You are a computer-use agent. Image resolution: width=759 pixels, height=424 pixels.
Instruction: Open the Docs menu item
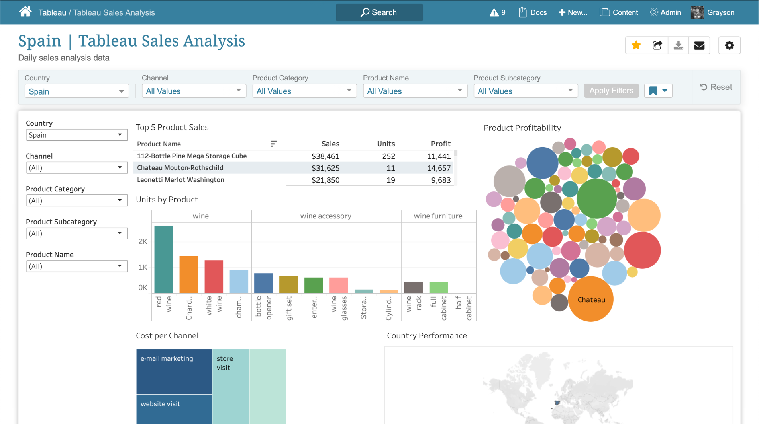point(533,12)
